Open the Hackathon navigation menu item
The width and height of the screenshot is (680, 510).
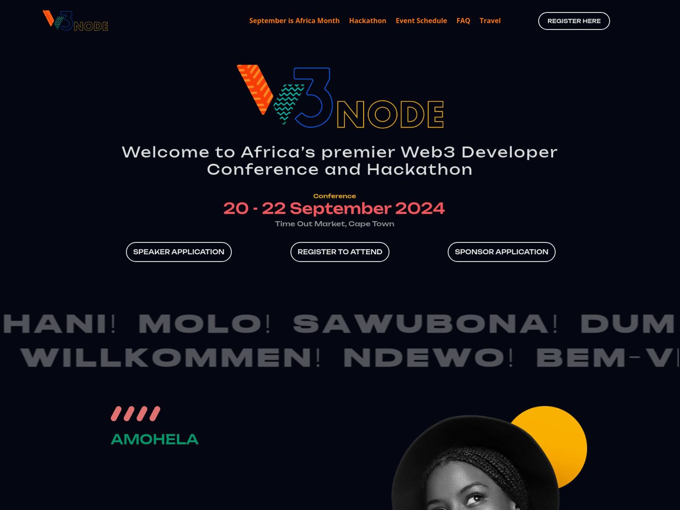[367, 20]
